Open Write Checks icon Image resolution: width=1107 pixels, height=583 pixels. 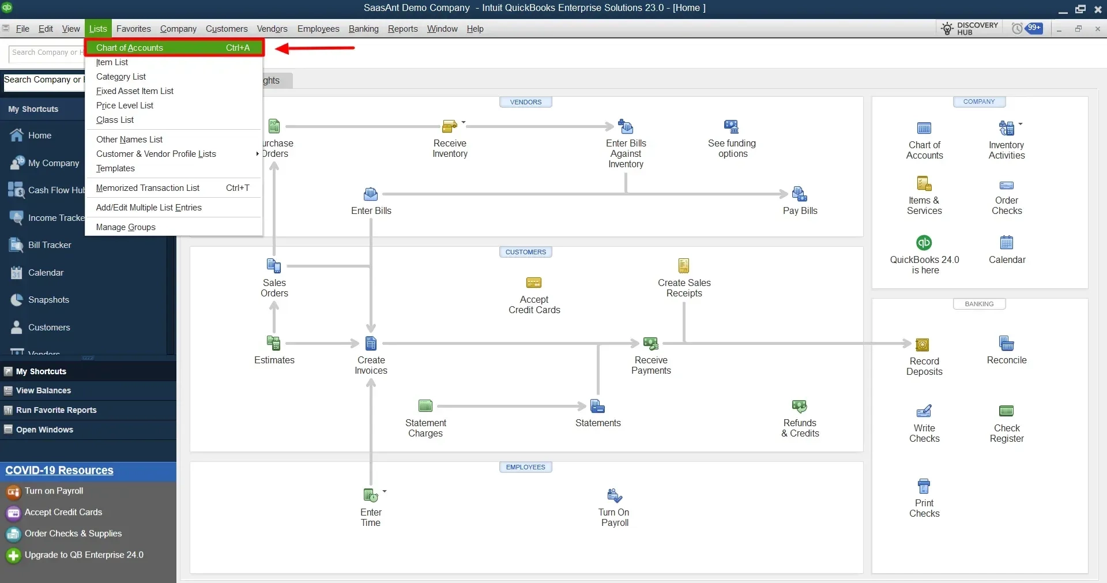[924, 411]
